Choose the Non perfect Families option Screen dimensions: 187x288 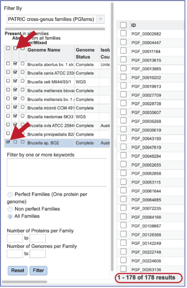point(10,209)
